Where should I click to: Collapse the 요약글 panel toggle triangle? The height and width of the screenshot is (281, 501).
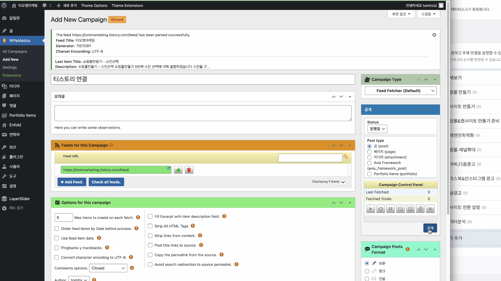(350, 97)
